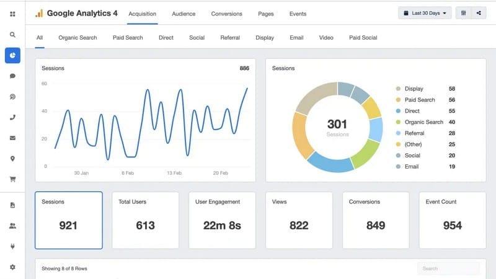This screenshot has height=279, width=496.
Task: Switch to the Audience tab
Action: pos(184,14)
